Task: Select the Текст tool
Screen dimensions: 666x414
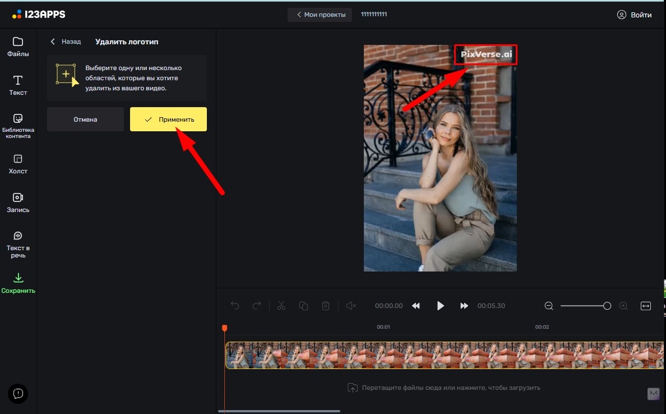Action: [18, 85]
